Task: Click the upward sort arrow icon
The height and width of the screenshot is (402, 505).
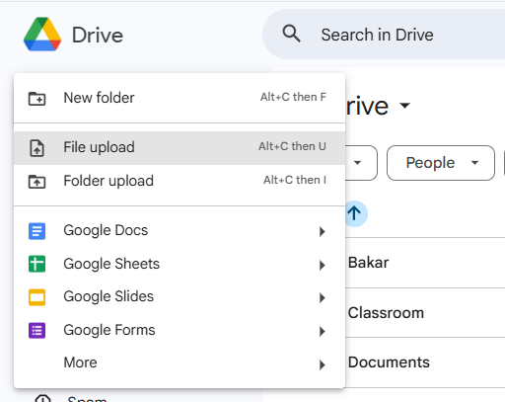Action: click(x=354, y=213)
